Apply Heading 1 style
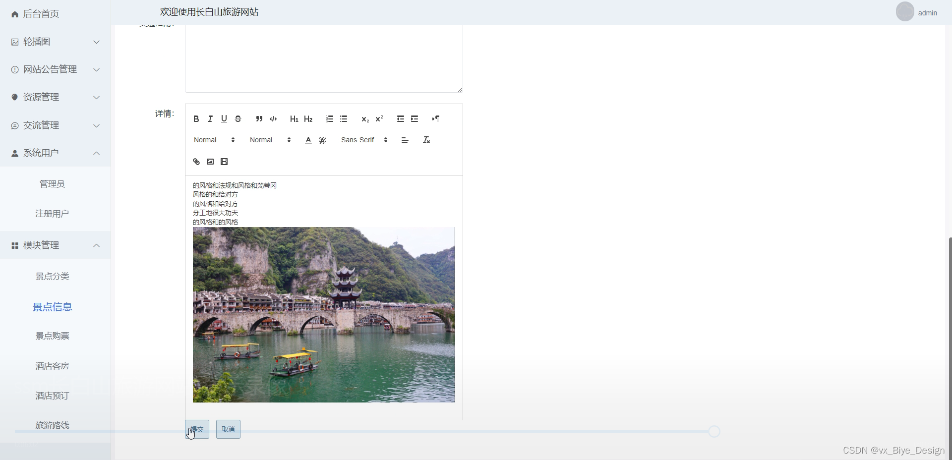 tap(294, 119)
